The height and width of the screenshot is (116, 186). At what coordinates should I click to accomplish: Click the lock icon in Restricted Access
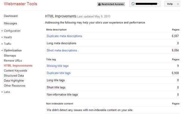tap(99, 4)
